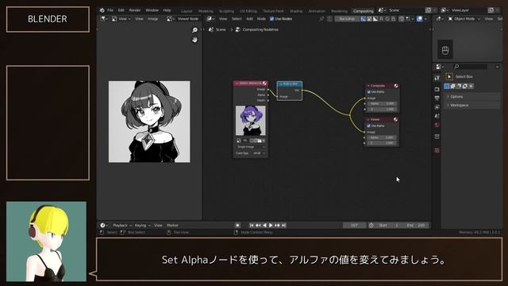This screenshot has height=286, width=508.
Task: Toggle Use Alpha on the Viewer node
Action: click(x=368, y=126)
